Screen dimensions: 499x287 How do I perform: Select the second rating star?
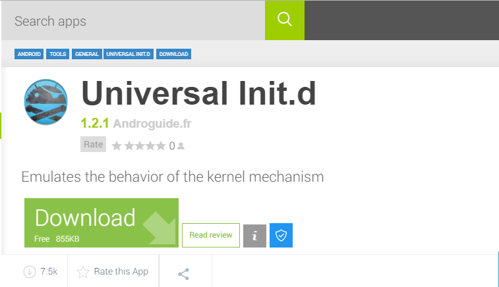click(129, 146)
